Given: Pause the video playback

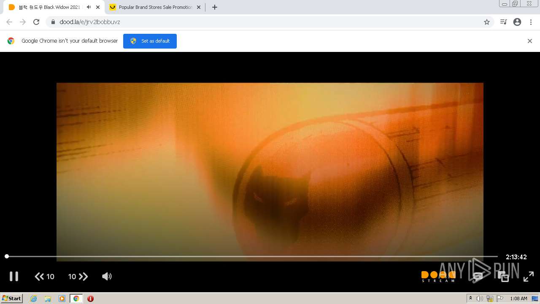Looking at the screenshot, I should click(14, 276).
